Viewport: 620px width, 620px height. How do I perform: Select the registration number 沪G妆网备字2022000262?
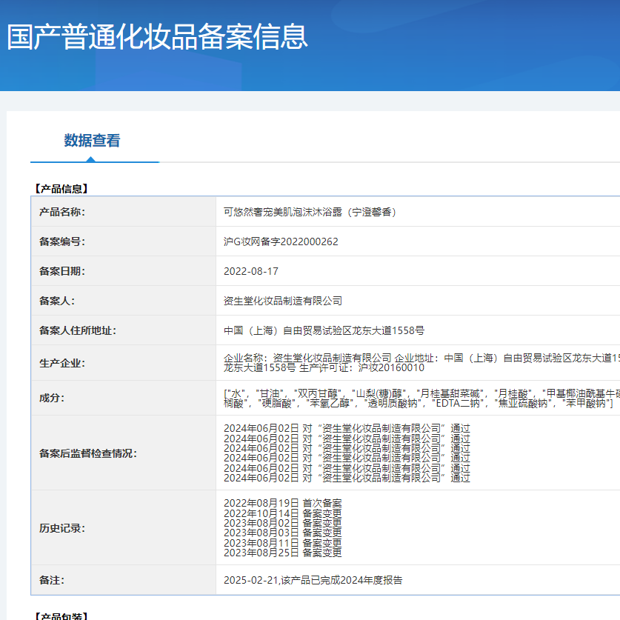click(281, 241)
